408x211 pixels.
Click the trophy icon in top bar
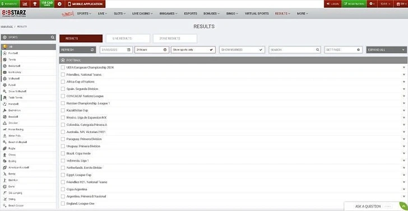35,4
